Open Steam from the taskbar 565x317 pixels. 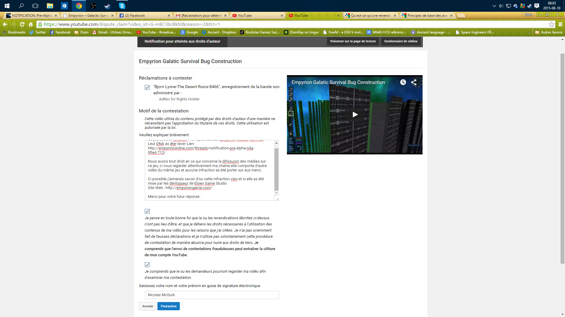coord(107,6)
